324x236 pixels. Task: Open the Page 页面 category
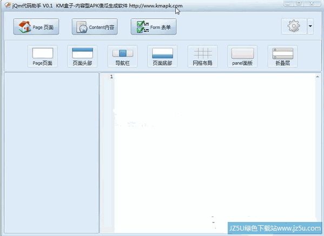point(36,27)
